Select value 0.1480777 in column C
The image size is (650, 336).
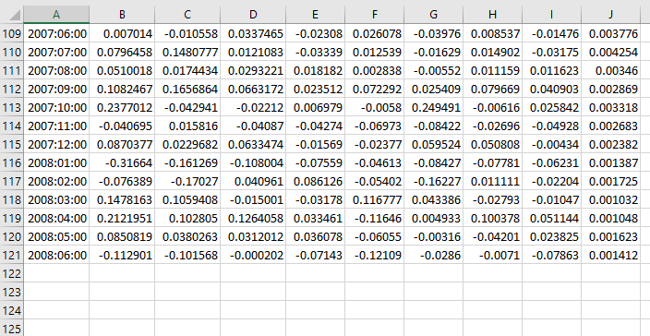tap(187, 53)
